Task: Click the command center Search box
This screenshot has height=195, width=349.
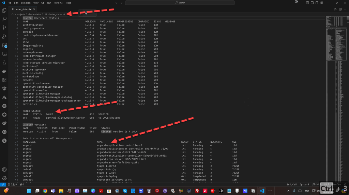Action: 180,3
